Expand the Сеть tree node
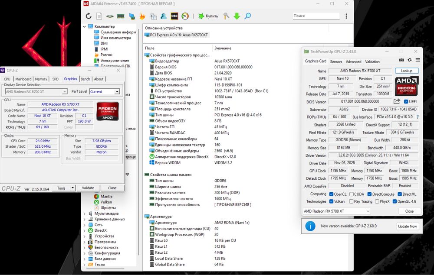This screenshot has width=434, height=275. 85,225
